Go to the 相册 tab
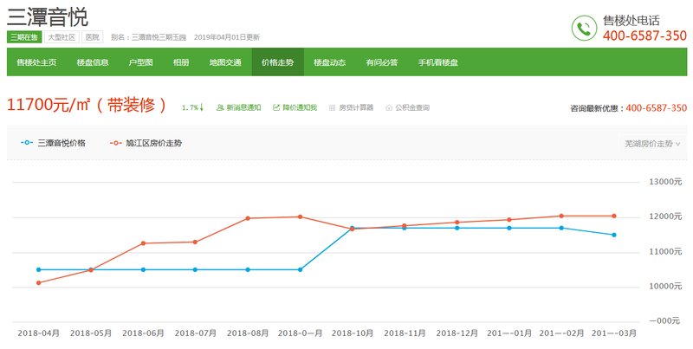The width and height of the screenshot is (693, 349). [181, 62]
